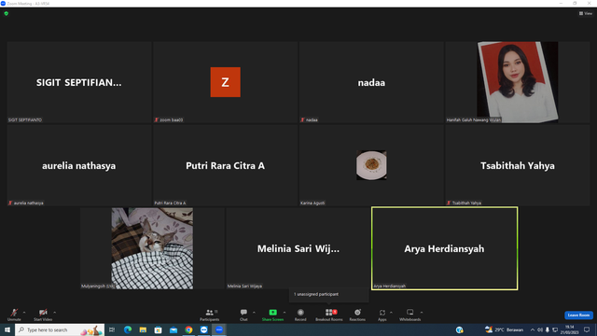The width and height of the screenshot is (597, 336).
Task: Expand the Apps options arrow
Action: (391, 313)
